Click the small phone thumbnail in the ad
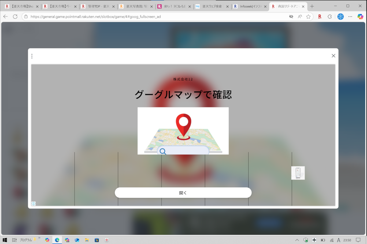 [x=298, y=173]
